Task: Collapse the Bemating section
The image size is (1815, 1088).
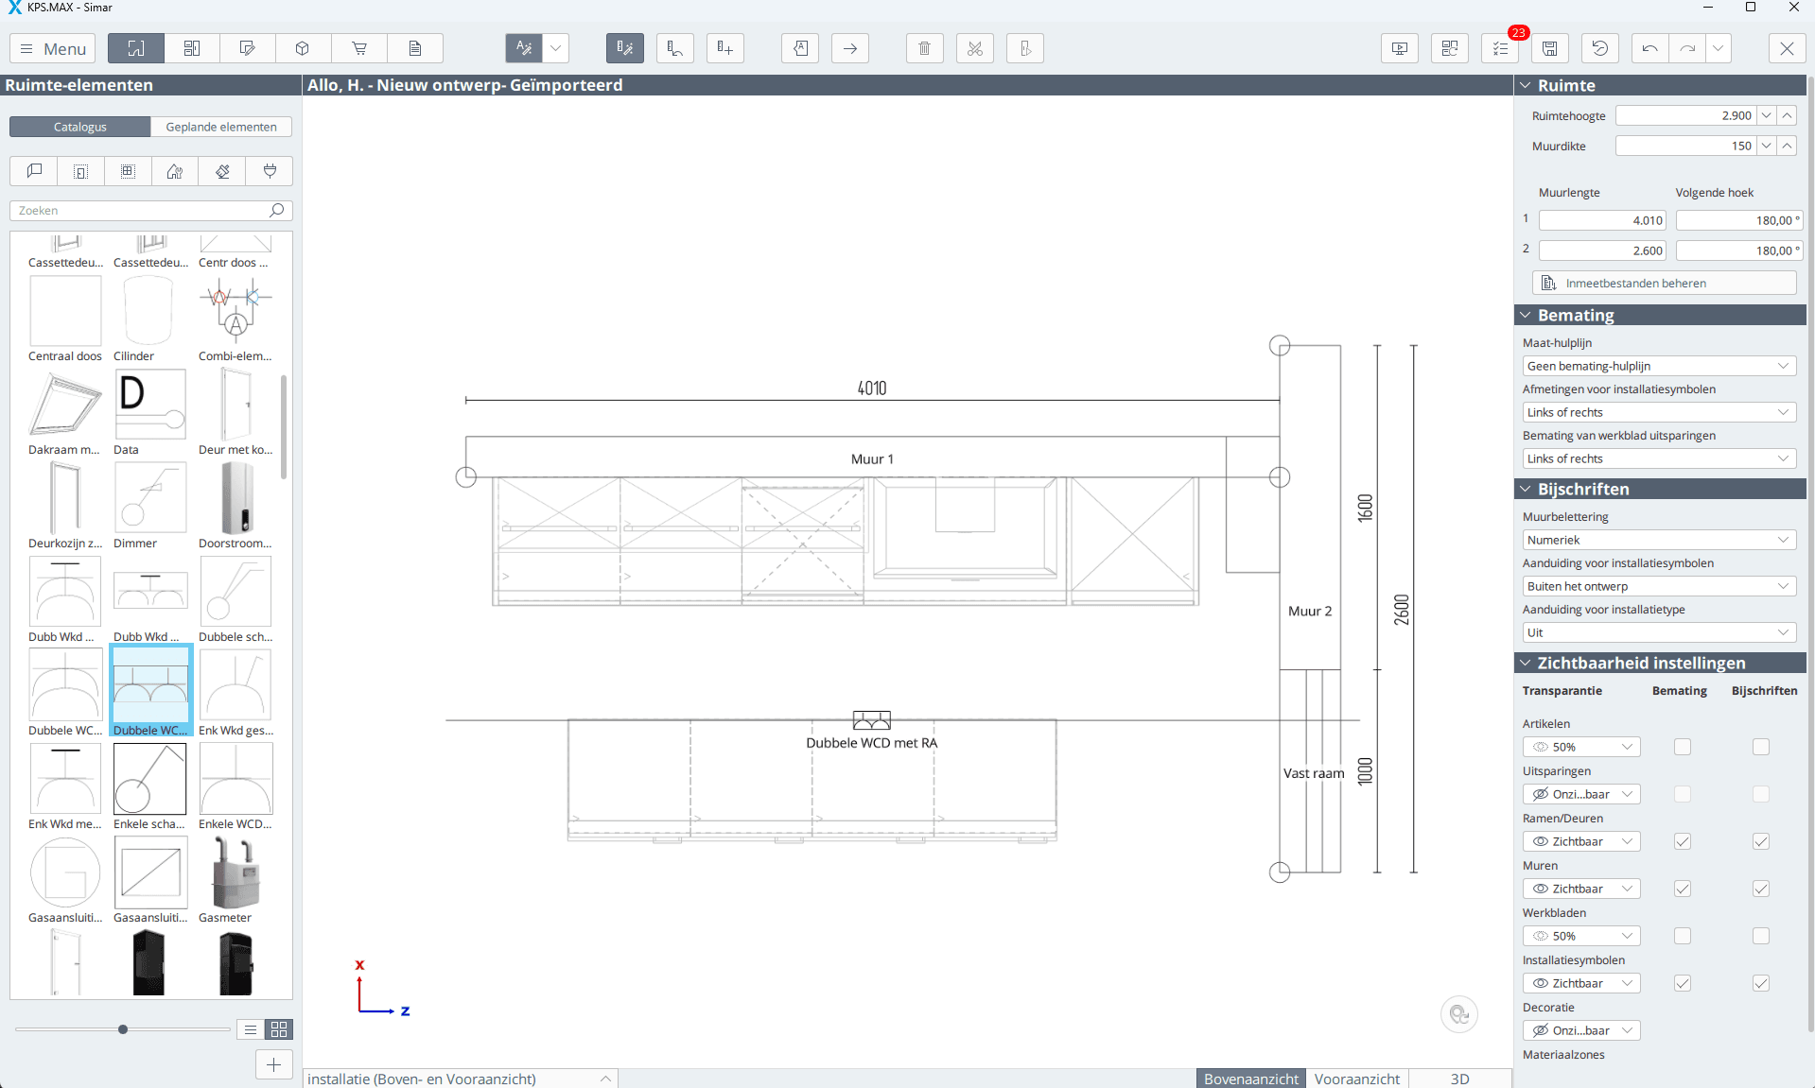Action: click(1526, 315)
